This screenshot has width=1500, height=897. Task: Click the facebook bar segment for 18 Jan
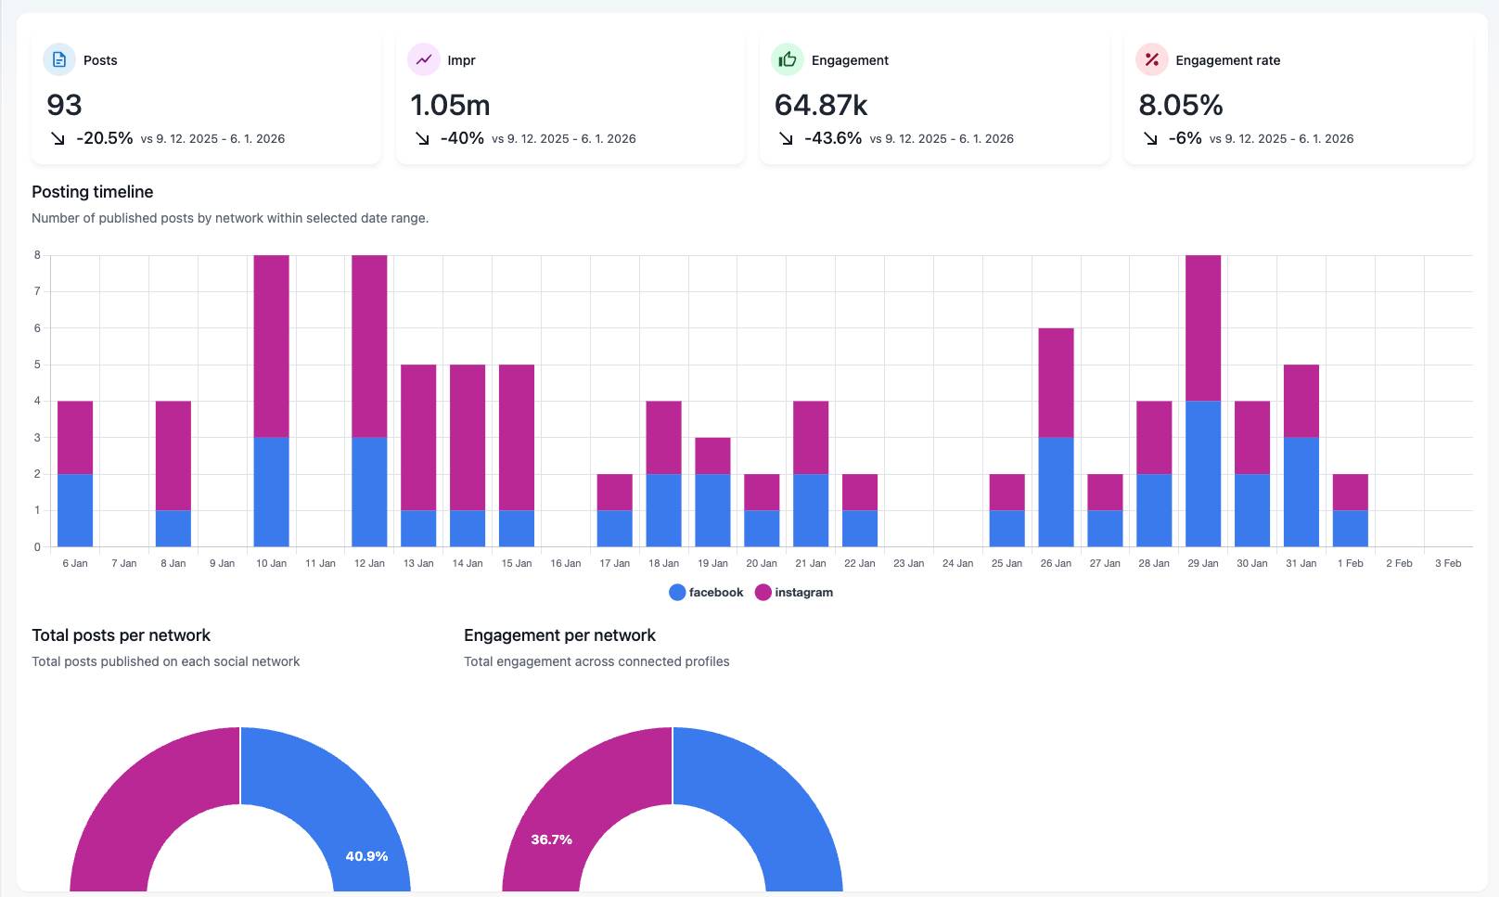coord(664,510)
